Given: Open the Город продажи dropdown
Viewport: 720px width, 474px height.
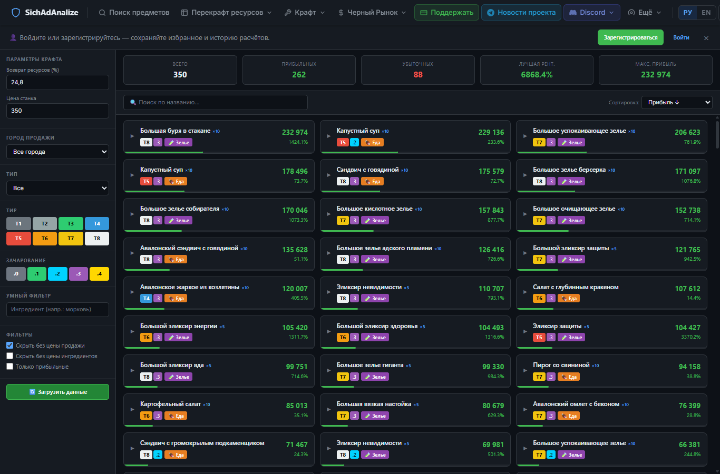Looking at the screenshot, I should [57, 152].
